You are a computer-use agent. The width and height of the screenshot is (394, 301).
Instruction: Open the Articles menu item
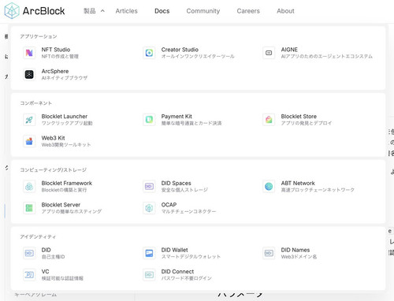click(126, 11)
